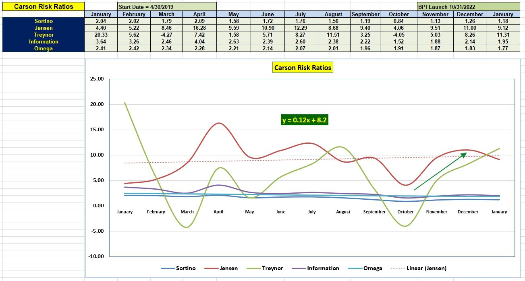This screenshot has height=281, width=525.
Task: Select Jensen value 12.29
Action: tap(300, 28)
